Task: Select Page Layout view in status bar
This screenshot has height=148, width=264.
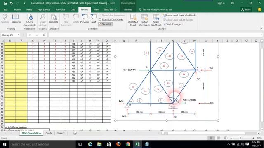Action: click(218, 138)
